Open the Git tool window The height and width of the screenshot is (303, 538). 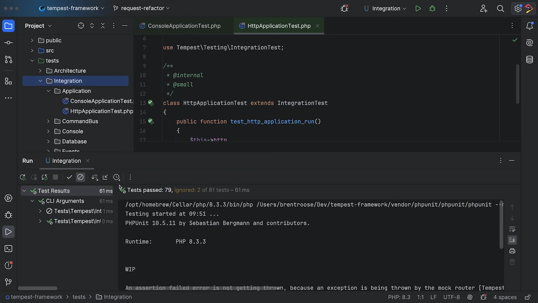click(8, 282)
